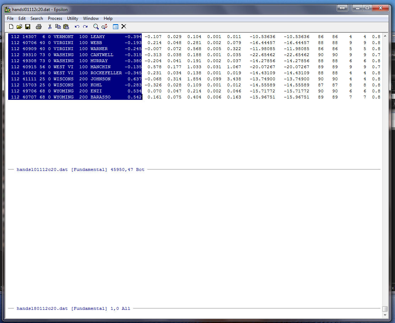Search with the magnifying glass icon
The height and width of the screenshot is (323, 395).
tap(96, 27)
